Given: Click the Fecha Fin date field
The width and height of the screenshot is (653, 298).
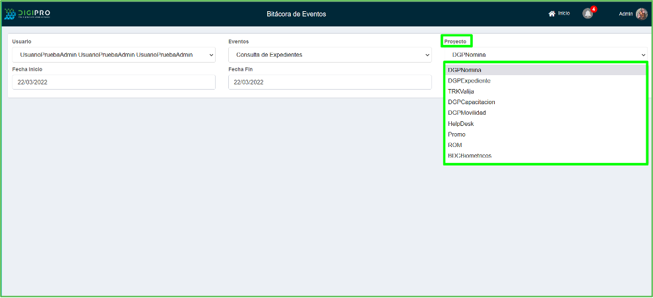Looking at the screenshot, I should tap(330, 82).
